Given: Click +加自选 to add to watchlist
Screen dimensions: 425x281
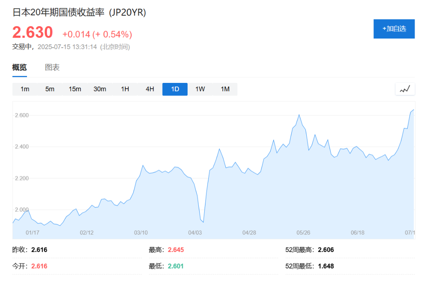Looking at the screenshot, I should (393, 29).
